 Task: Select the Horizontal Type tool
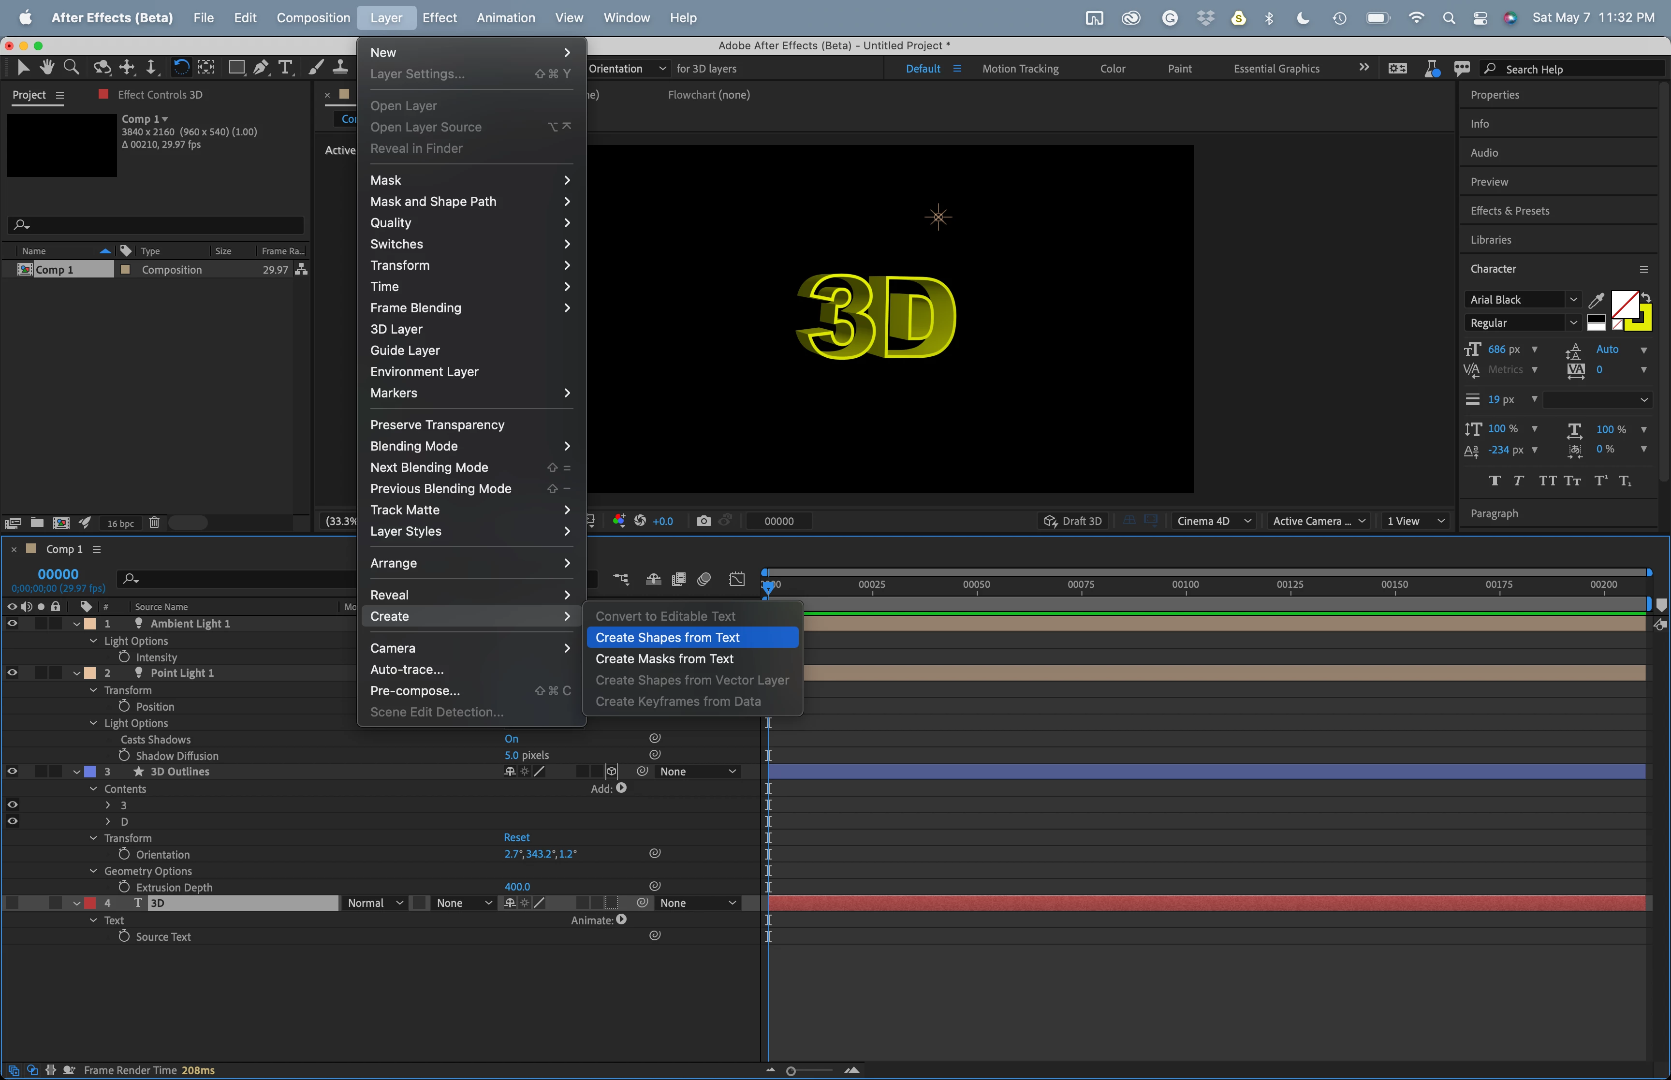coord(285,67)
